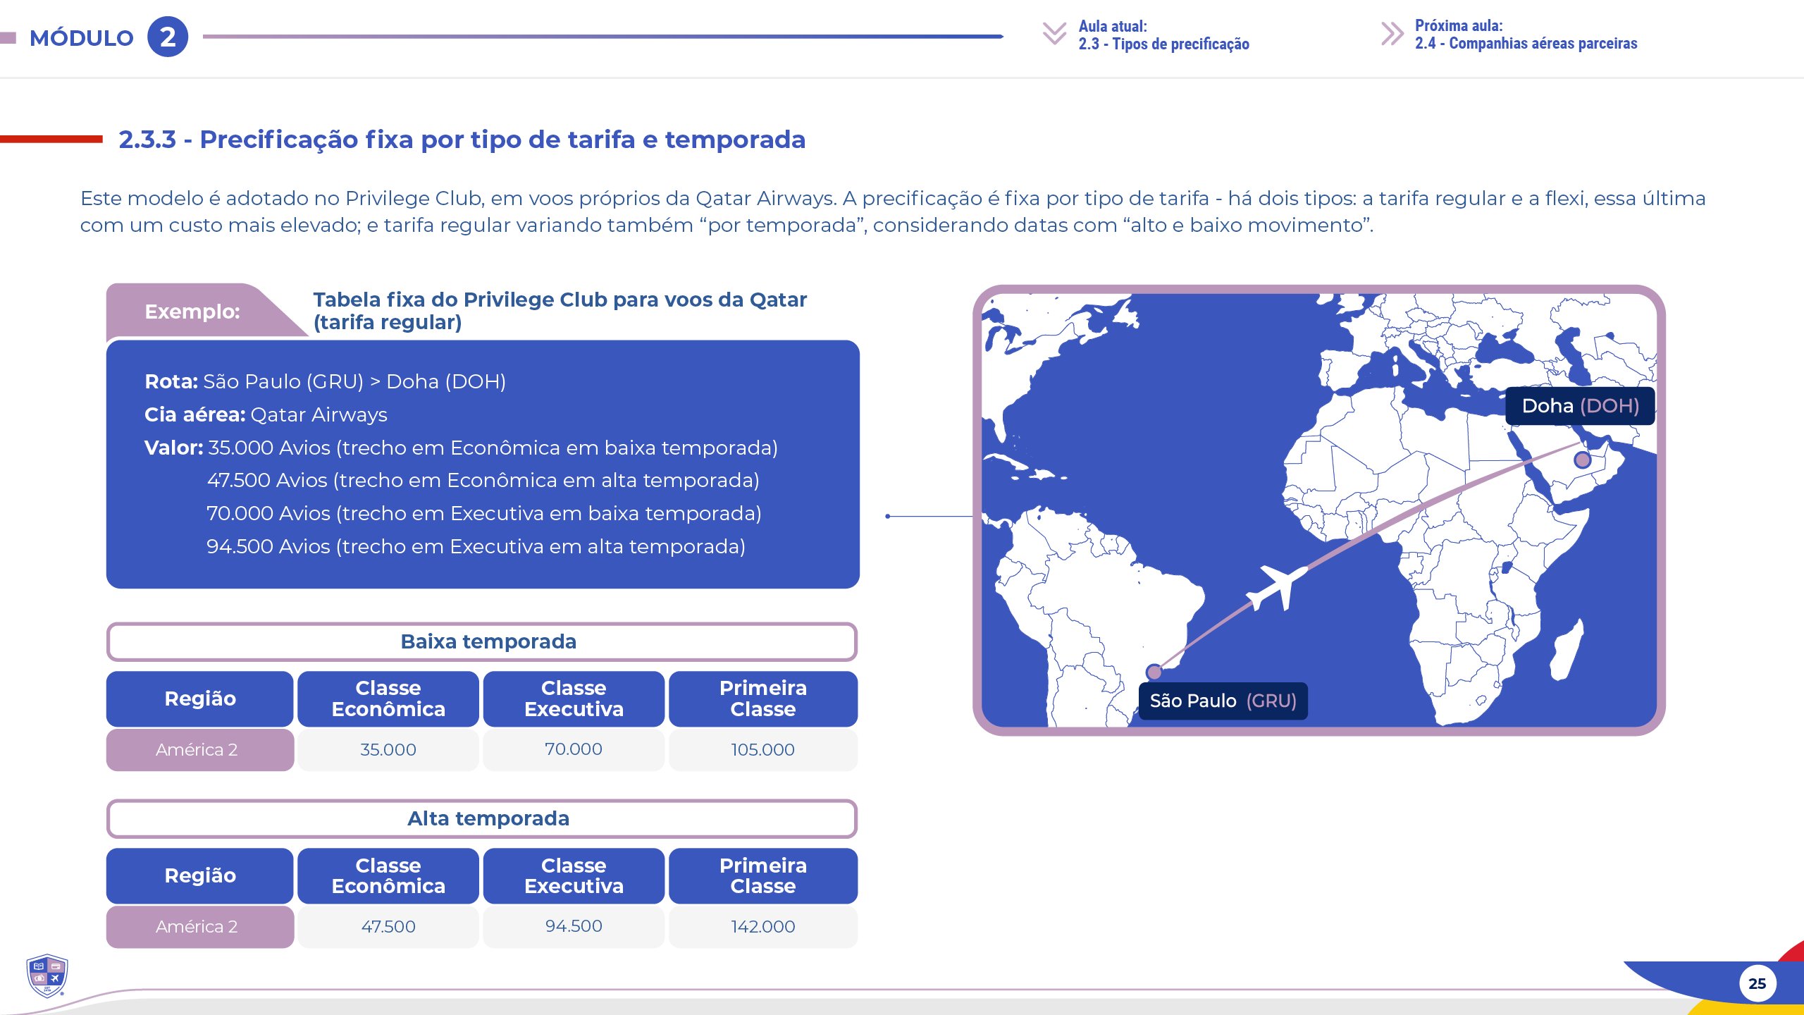Click Aula atual 2.3 Tipos de precificação

coord(1163,35)
